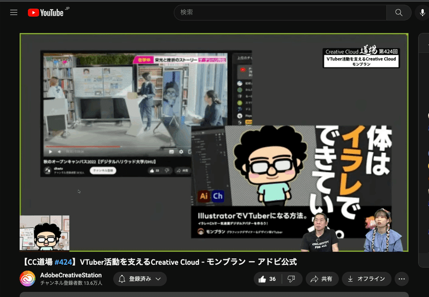Viewport: 429px width, 297px height.
Task: Click the chevron on 登録済み button
Action: 158,279
